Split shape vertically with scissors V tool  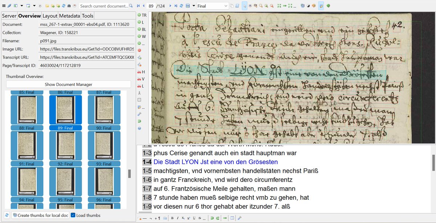(141, 79)
